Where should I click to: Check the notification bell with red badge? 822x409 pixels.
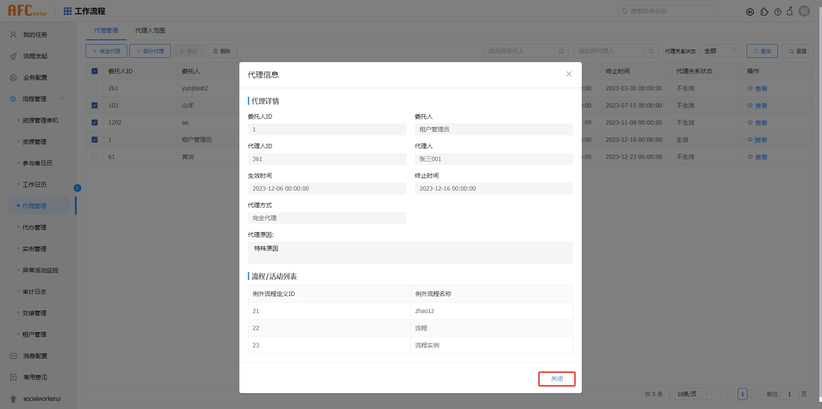[790, 12]
